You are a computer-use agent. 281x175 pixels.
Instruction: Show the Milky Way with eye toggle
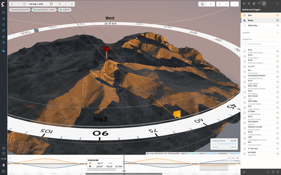[277, 26]
